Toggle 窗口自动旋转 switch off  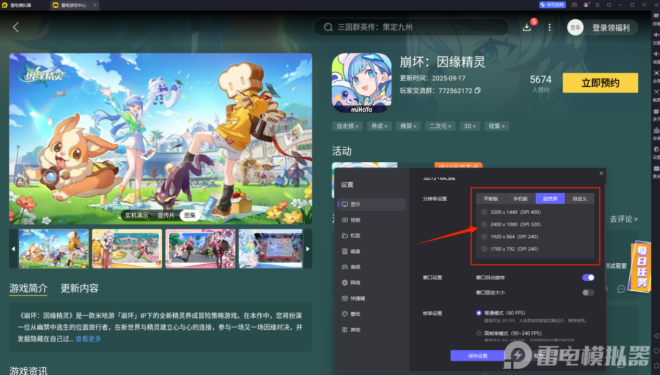[588, 277]
